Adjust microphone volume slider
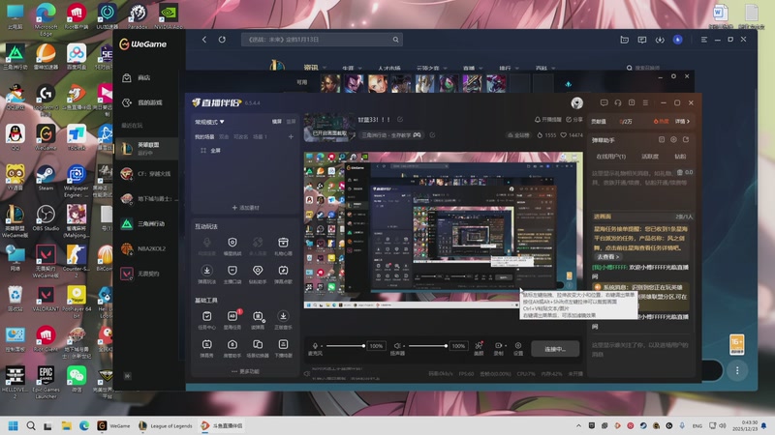Screen dimensions: 775x435 [x=345, y=346]
